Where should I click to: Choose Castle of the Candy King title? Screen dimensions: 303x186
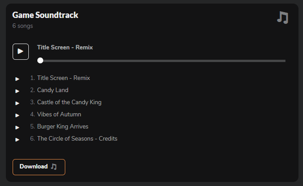click(69, 102)
